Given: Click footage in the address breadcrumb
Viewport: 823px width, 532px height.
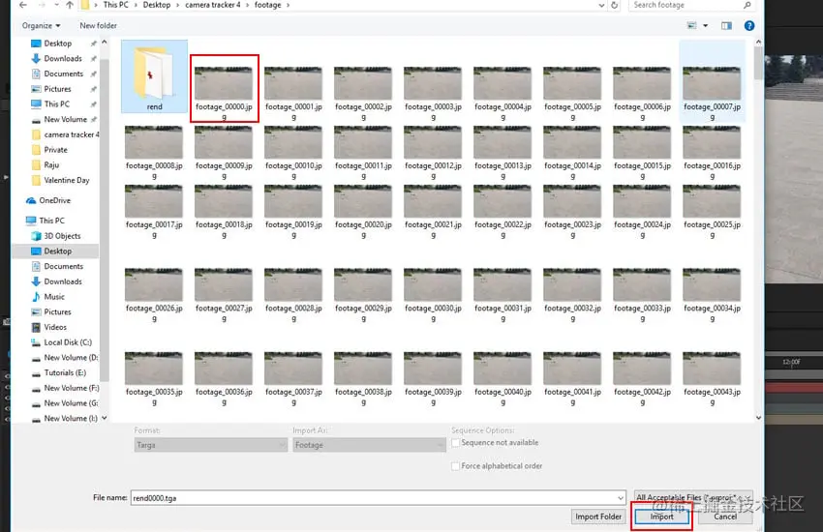Looking at the screenshot, I should (267, 5).
